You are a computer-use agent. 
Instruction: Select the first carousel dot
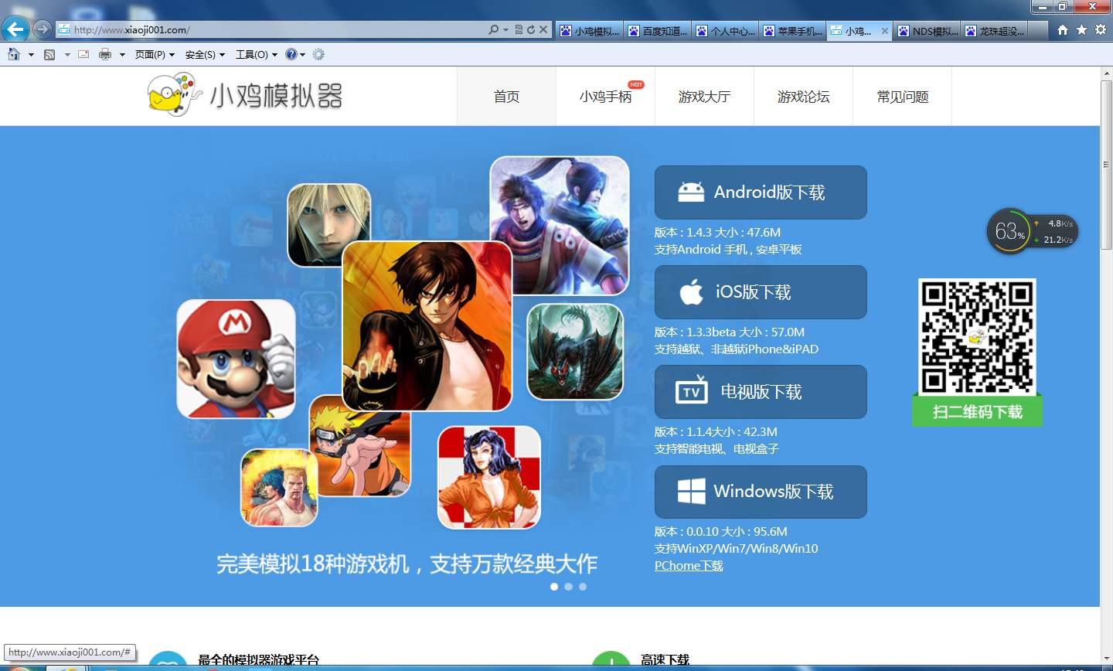tap(554, 587)
